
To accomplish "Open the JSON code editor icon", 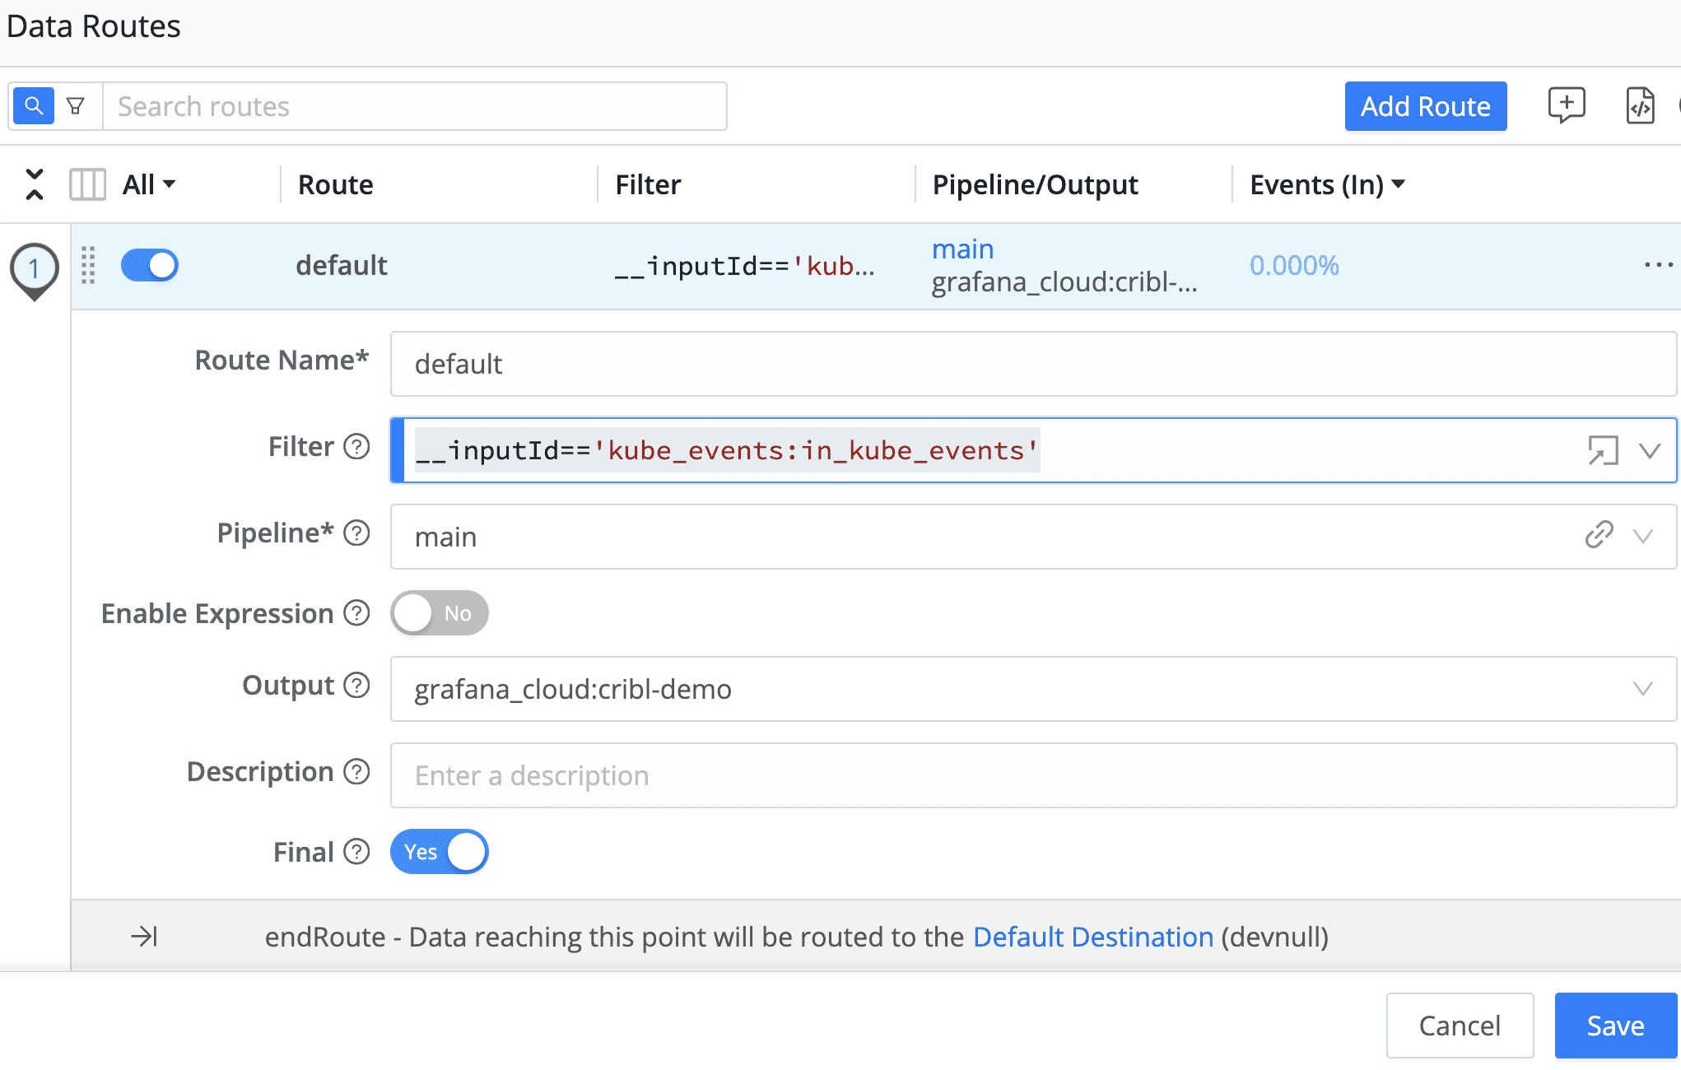I will pos(1640,106).
